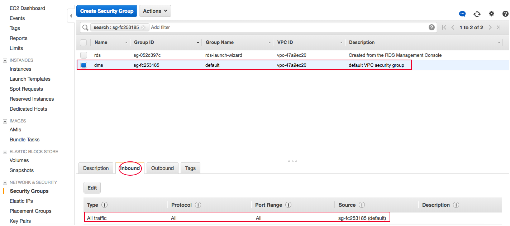Jump to the last results page
This screenshot has height=226, width=510.
point(499,27)
